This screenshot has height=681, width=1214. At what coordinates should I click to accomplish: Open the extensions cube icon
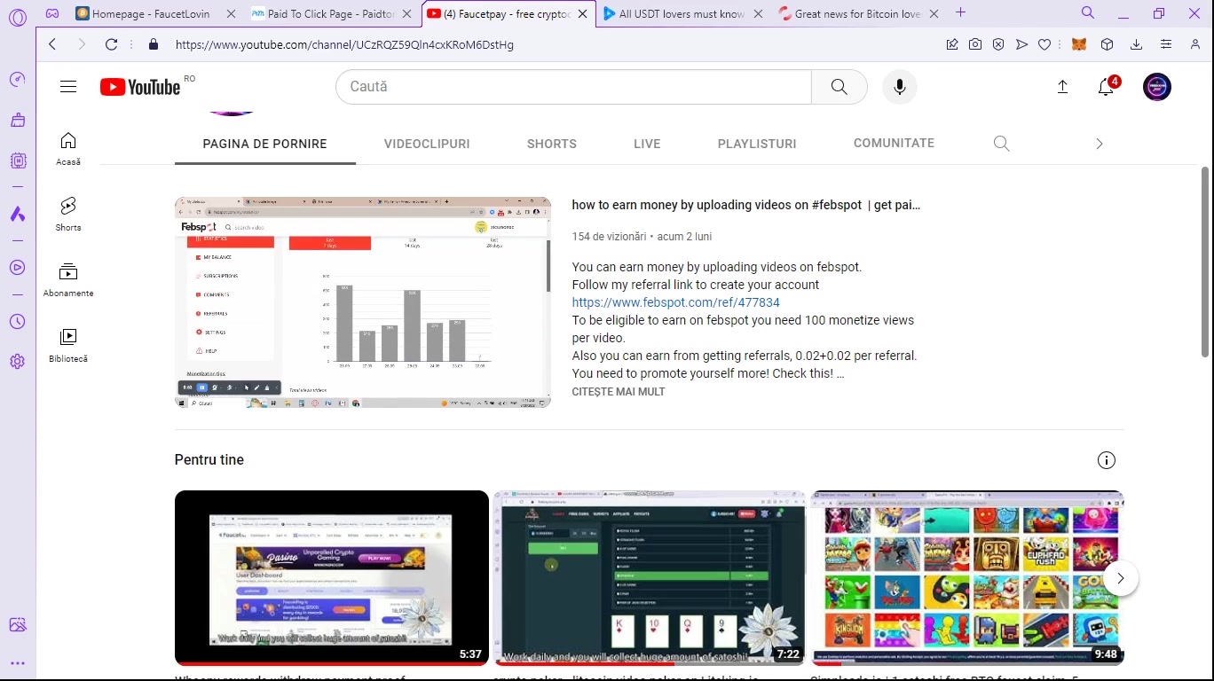pyautogui.click(x=1107, y=44)
